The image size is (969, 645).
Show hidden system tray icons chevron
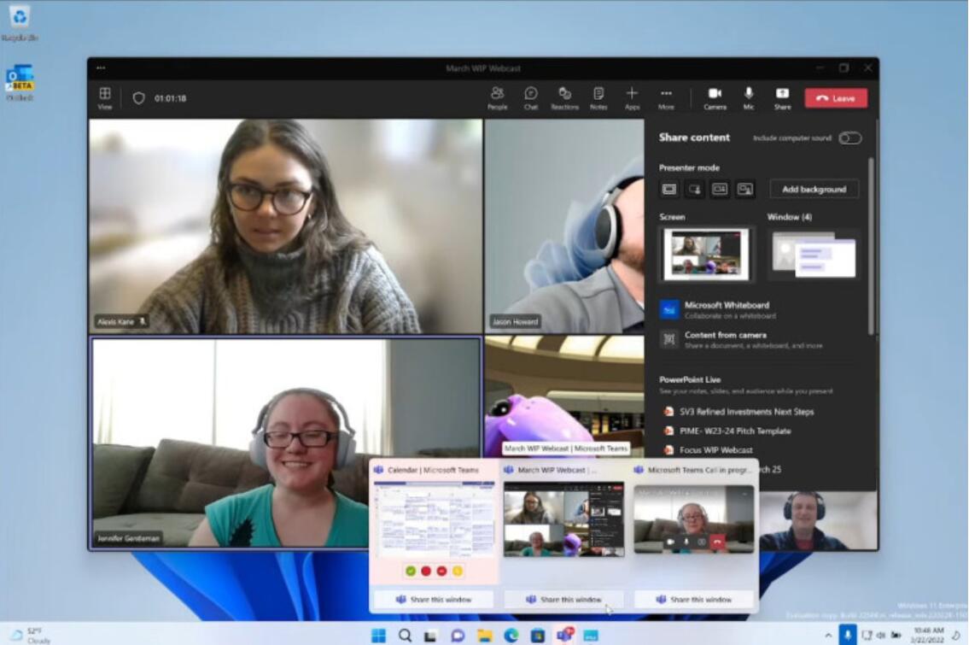(826, 635)
